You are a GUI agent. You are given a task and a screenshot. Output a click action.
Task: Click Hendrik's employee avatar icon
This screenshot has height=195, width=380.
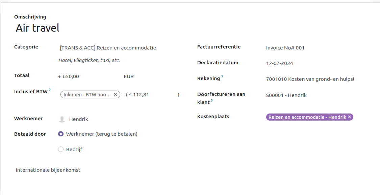[x=62, y=119]
